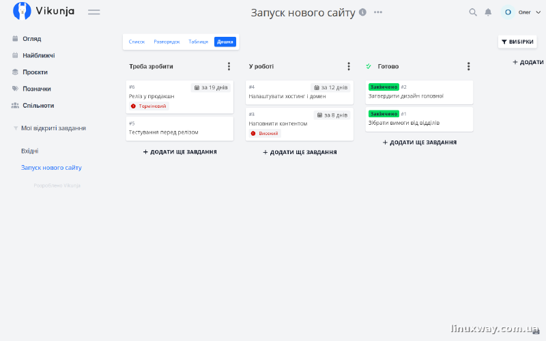Add another task in Треба зробити
546x341 pixels.
pyautogui.click(x=179, y=152)
